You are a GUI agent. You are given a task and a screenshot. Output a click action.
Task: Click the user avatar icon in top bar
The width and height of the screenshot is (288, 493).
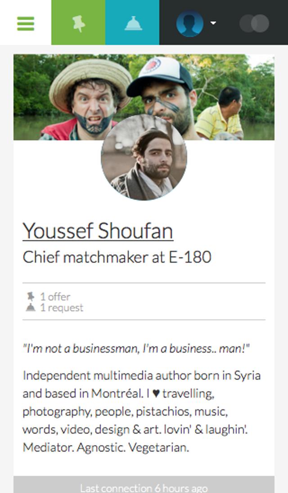189,23
